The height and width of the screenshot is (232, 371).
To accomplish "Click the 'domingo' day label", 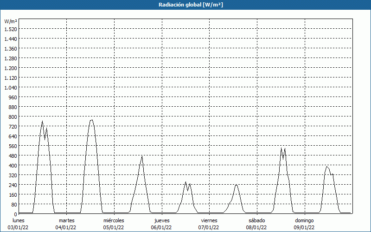I will (304, 220).
